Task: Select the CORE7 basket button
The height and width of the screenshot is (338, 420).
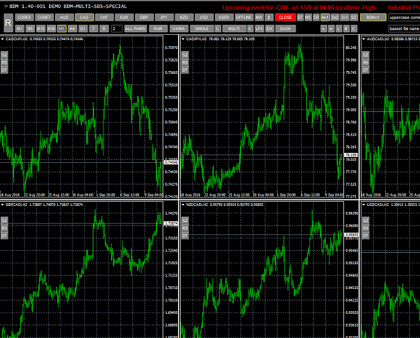Action: coord(44,17)
